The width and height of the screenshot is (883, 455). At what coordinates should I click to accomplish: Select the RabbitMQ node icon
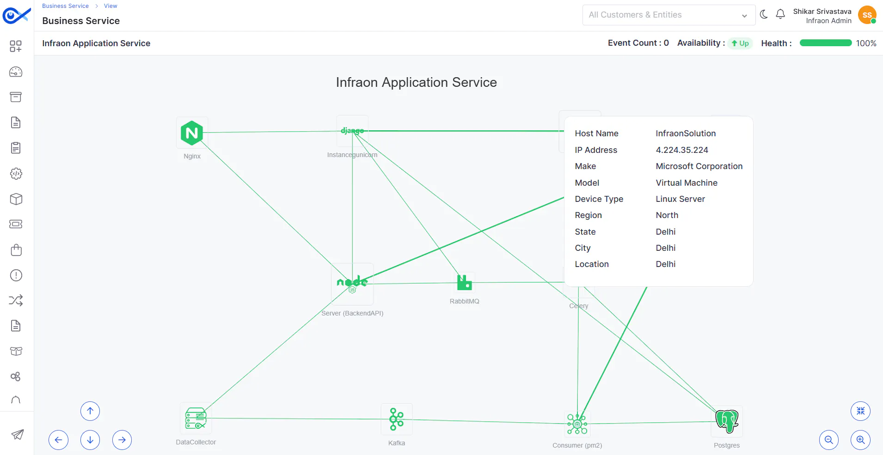464,283
